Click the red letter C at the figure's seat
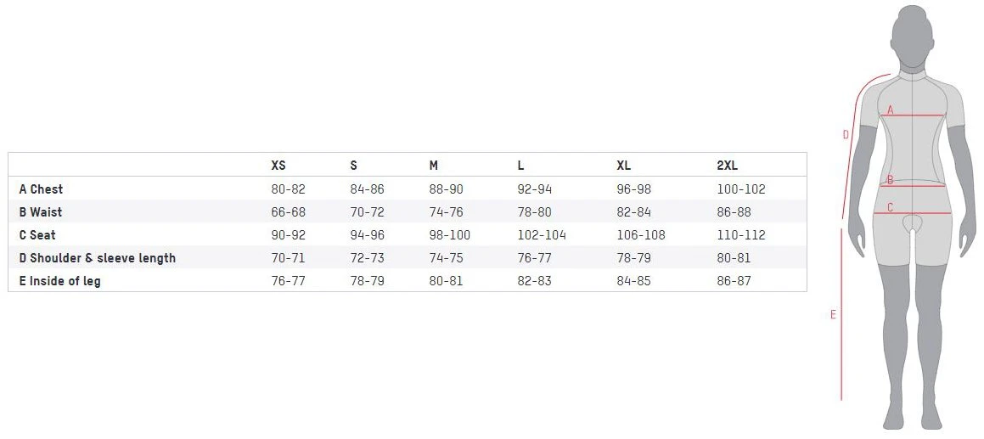The width and height of the screenshot is (984, 439). click(890, 207)
